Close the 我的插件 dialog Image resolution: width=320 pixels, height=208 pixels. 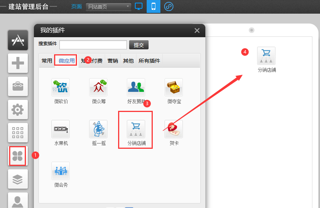coord(197,31)
